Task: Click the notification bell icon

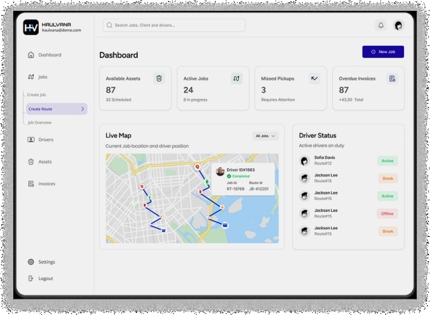Action: pos(380,26)
